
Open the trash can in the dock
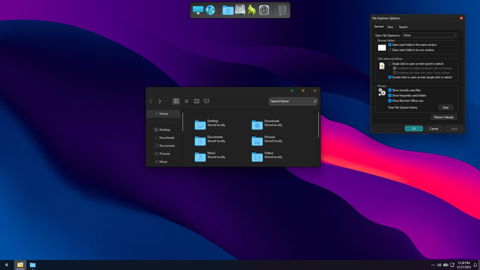tap(282, 10)
